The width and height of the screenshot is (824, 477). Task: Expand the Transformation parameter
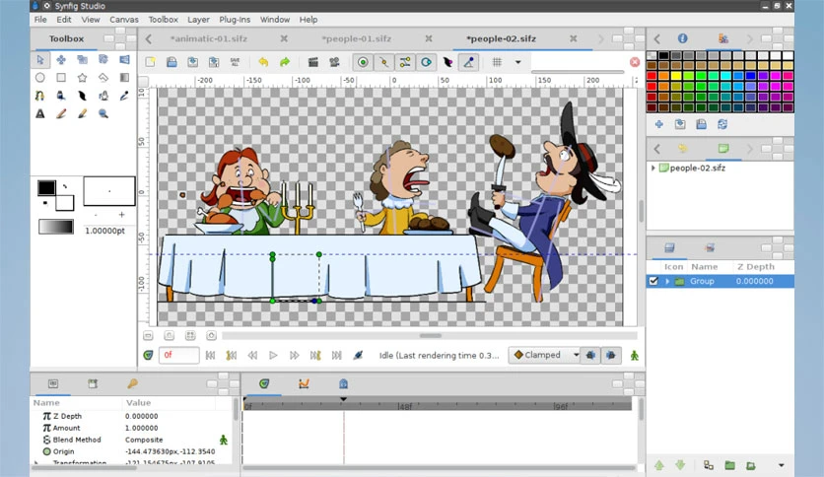36,463
